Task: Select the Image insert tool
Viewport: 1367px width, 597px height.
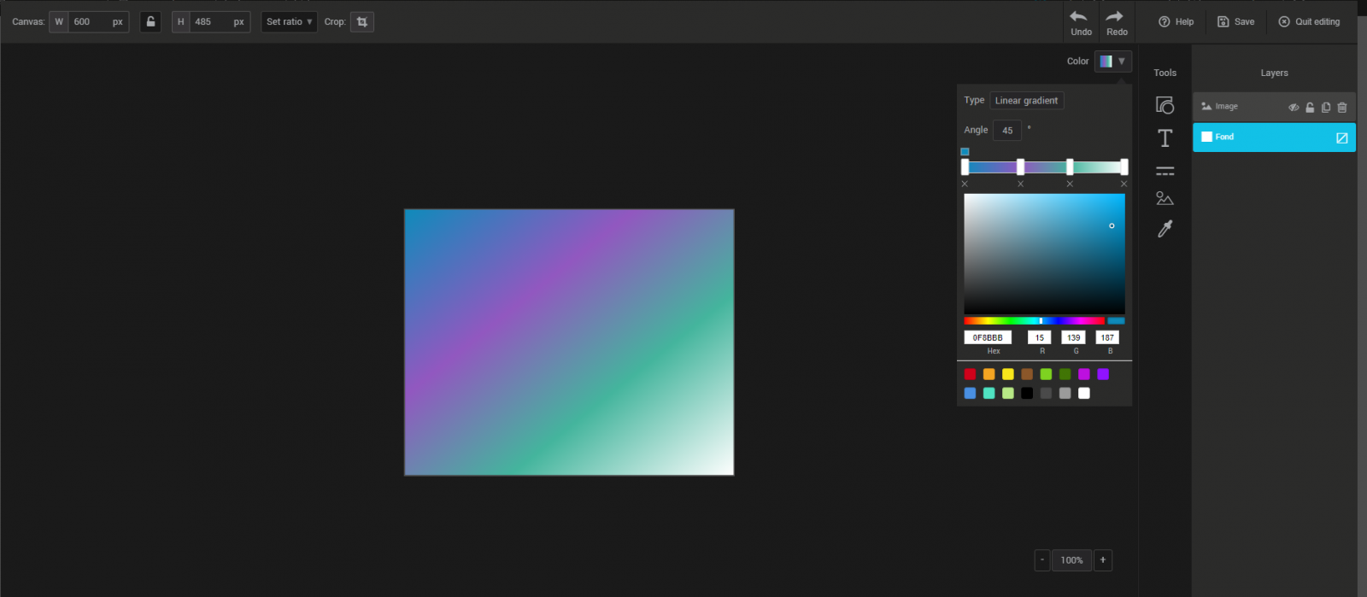Action: tap(1165, 199)
